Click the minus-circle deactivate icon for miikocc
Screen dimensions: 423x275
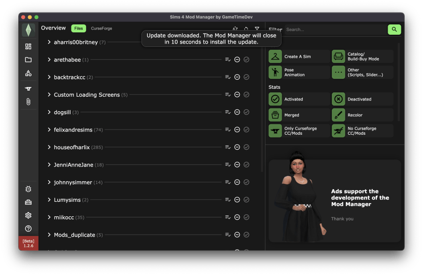[237, 217]
